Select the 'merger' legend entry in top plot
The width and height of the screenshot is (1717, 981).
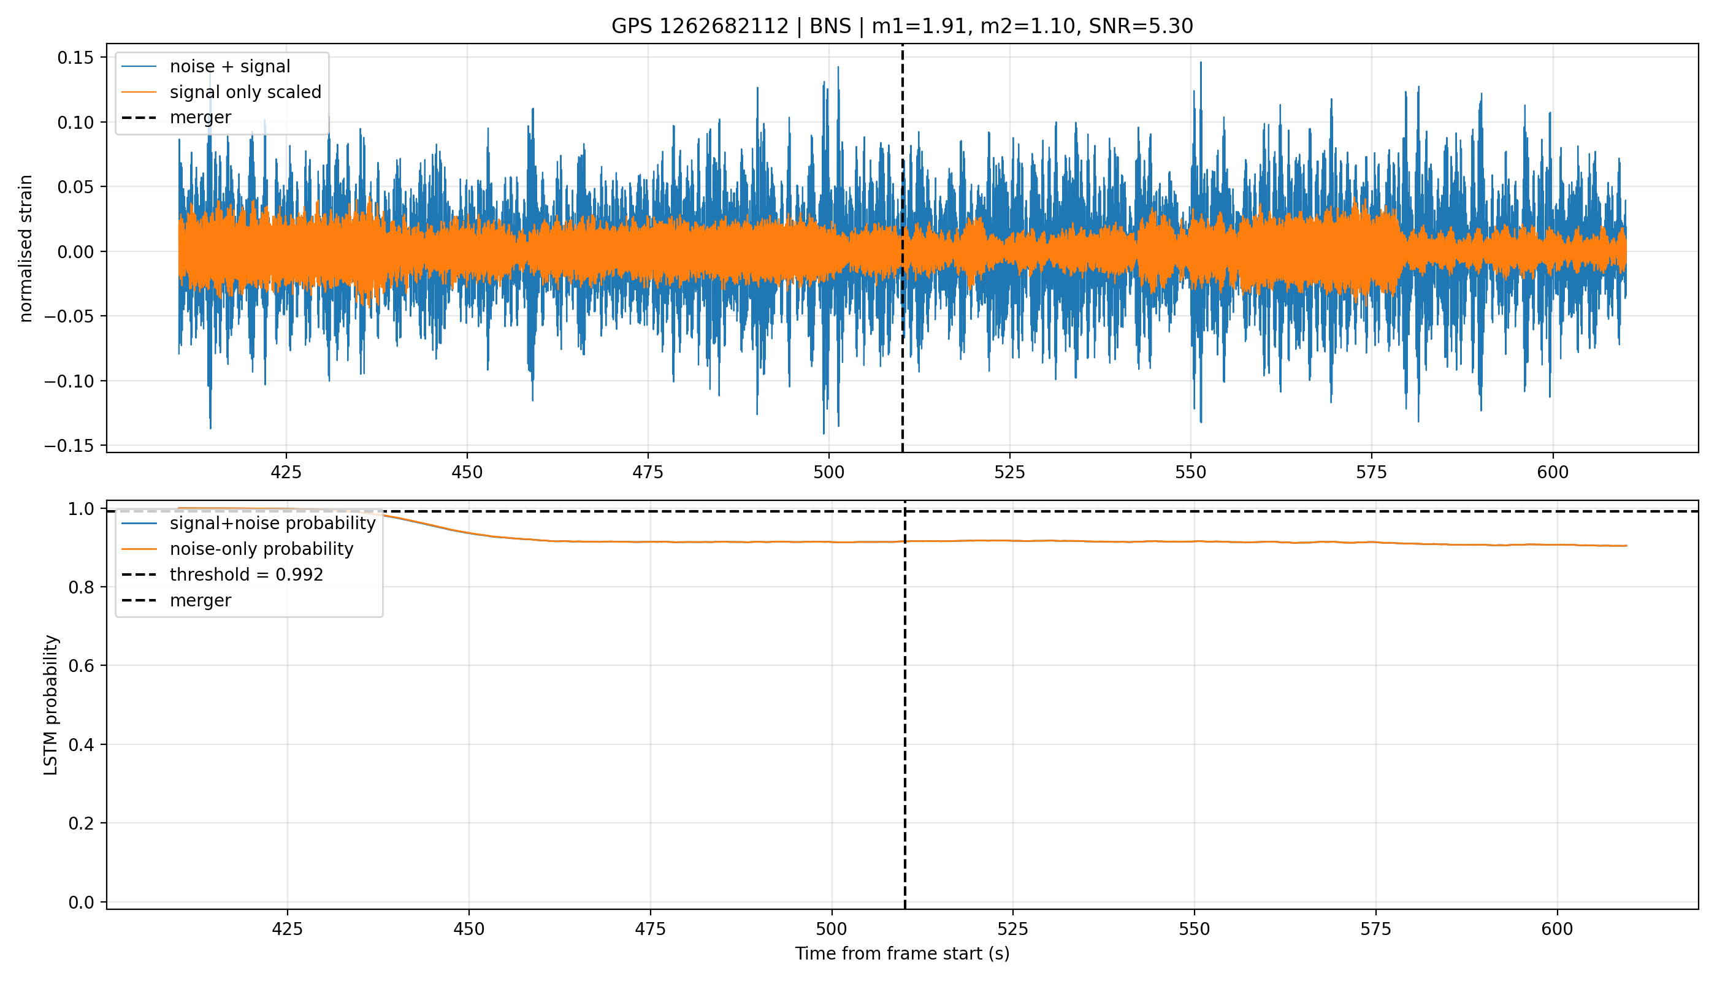[x=177, y=117]
